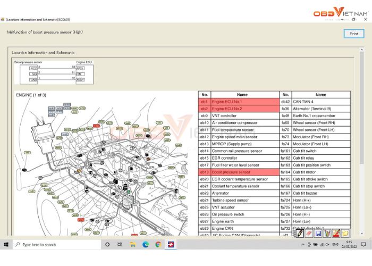Image resolution: width=372 pixels, height=266 pixels.
Task: Click the Fuel temperature sensor entry
Action: (x=233, y=130)
